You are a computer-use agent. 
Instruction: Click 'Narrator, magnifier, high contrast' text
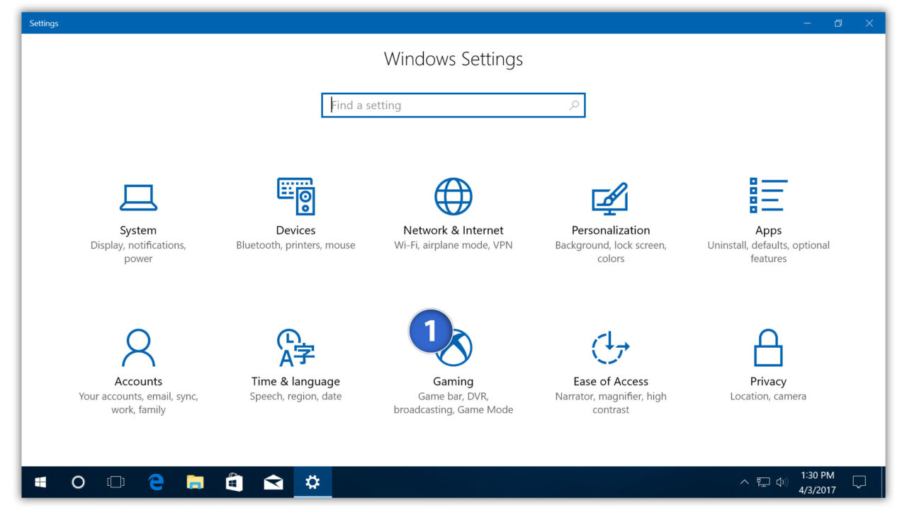coord(611,403)
